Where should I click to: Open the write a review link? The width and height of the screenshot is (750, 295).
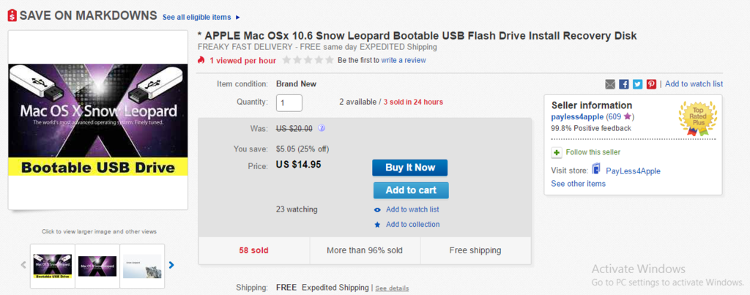404,60
